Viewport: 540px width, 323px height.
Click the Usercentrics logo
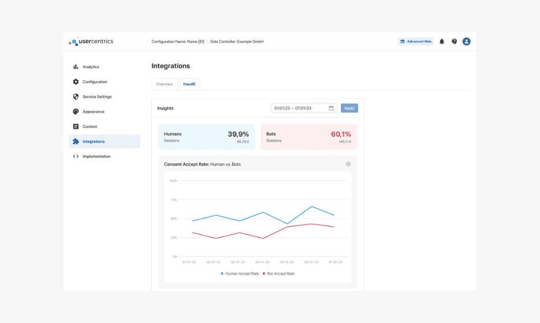click(x=91, y=42)
